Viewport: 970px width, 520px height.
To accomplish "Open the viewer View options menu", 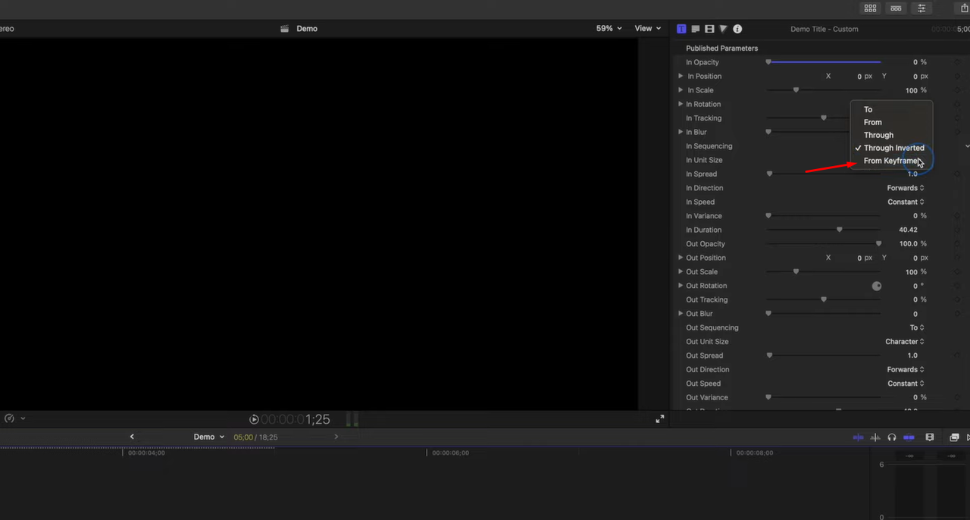I will tap(648, 29).
